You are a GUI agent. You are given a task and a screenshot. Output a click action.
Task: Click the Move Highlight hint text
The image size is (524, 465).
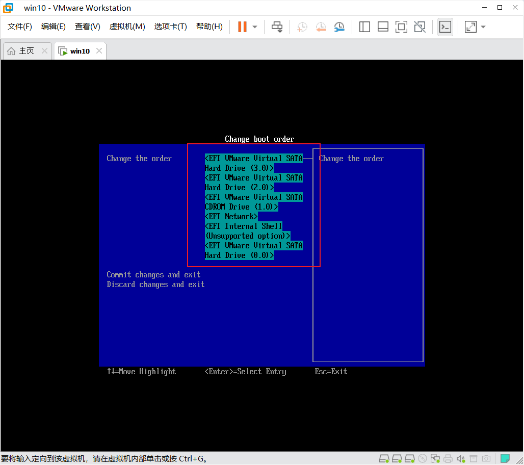141,372
